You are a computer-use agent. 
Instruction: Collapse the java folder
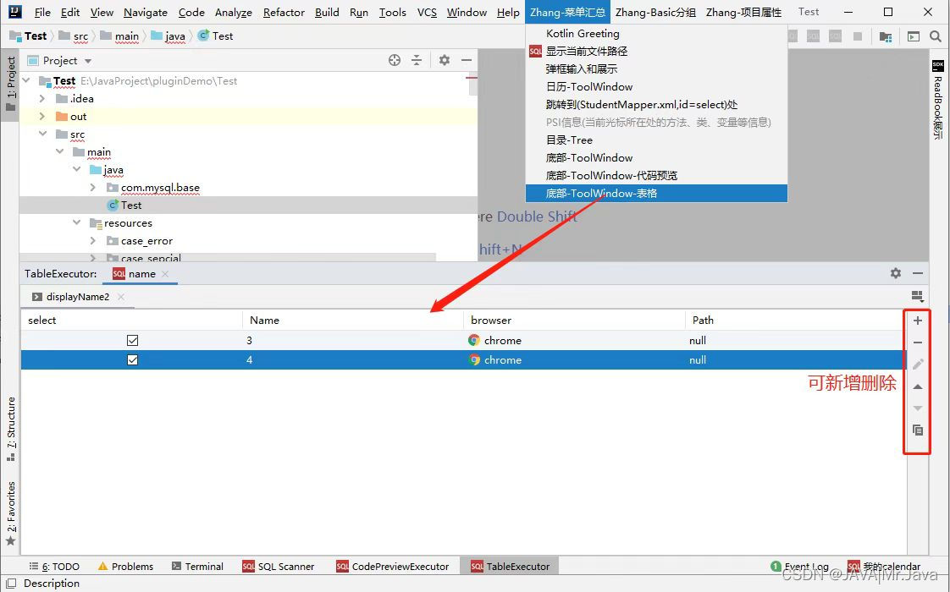point(76,169)
